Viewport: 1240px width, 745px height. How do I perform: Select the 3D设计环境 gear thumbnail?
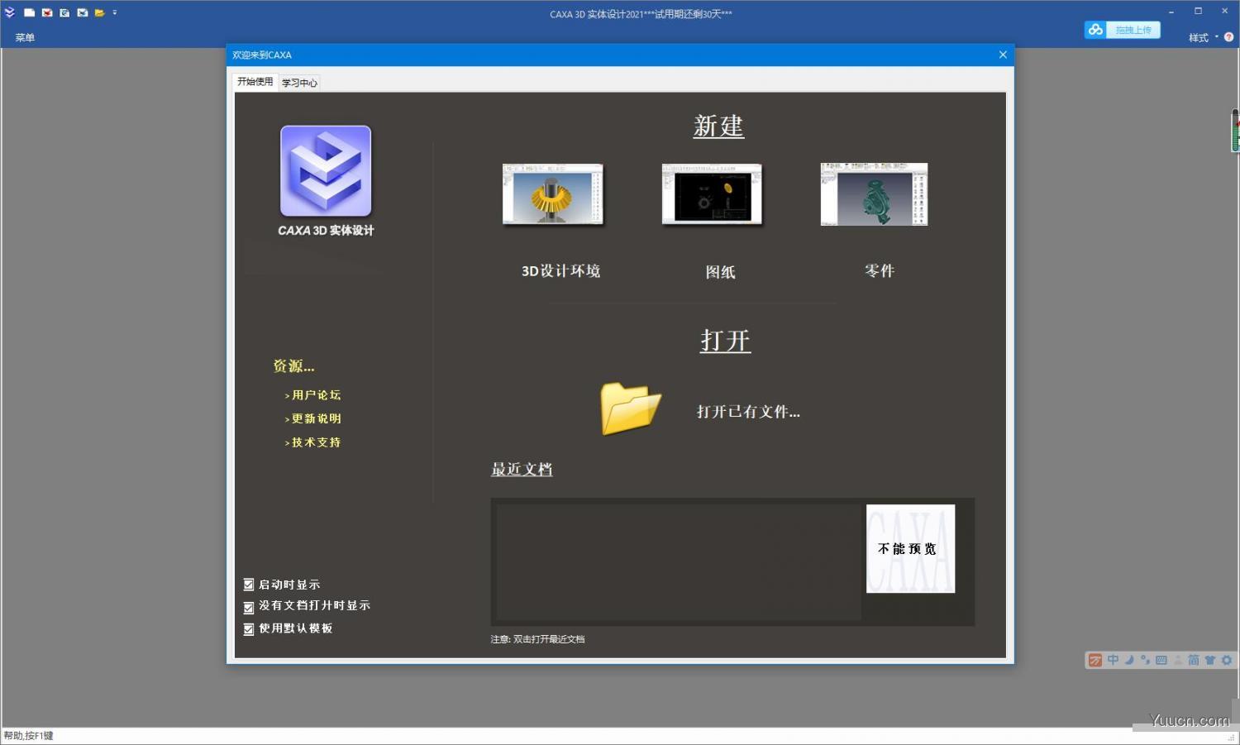pos(553,194)
